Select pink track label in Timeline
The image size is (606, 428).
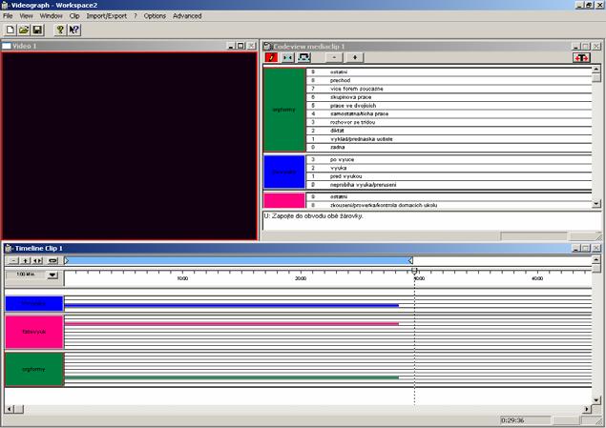(x=34, y=332)
